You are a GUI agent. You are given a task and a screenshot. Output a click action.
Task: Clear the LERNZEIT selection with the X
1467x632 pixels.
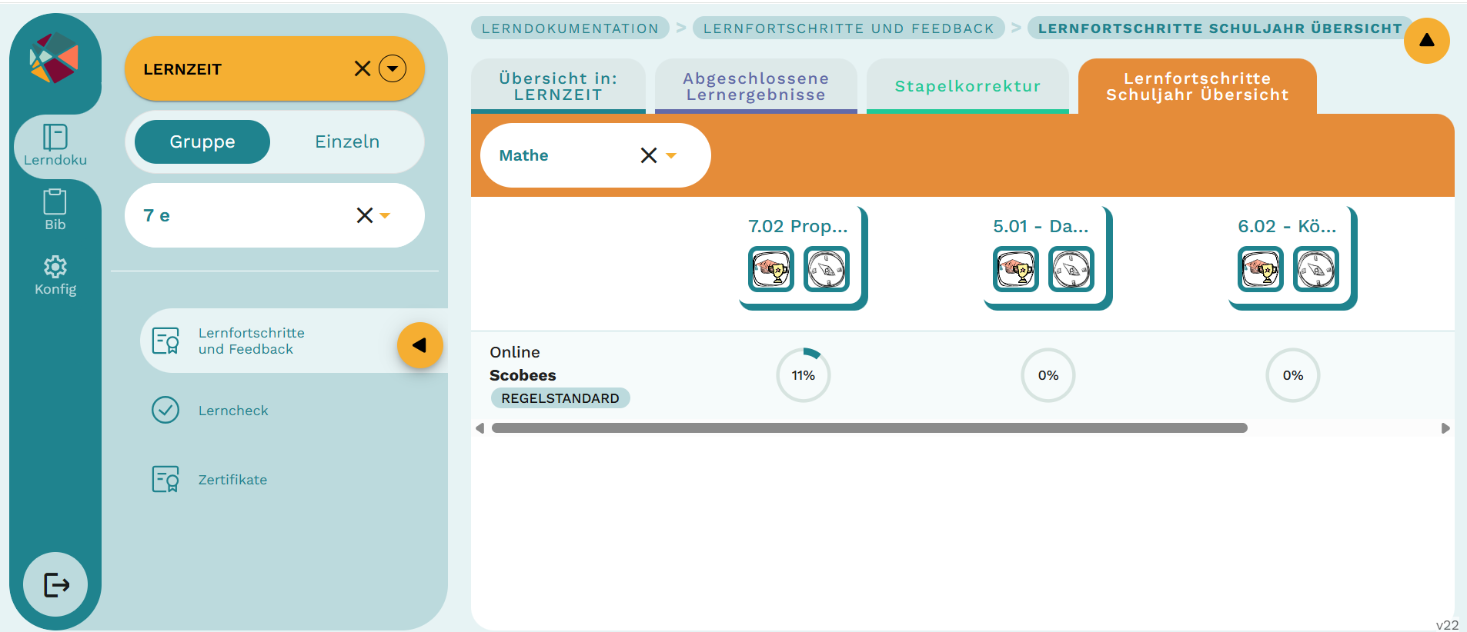pyautogui.click(x=363, y=69)
